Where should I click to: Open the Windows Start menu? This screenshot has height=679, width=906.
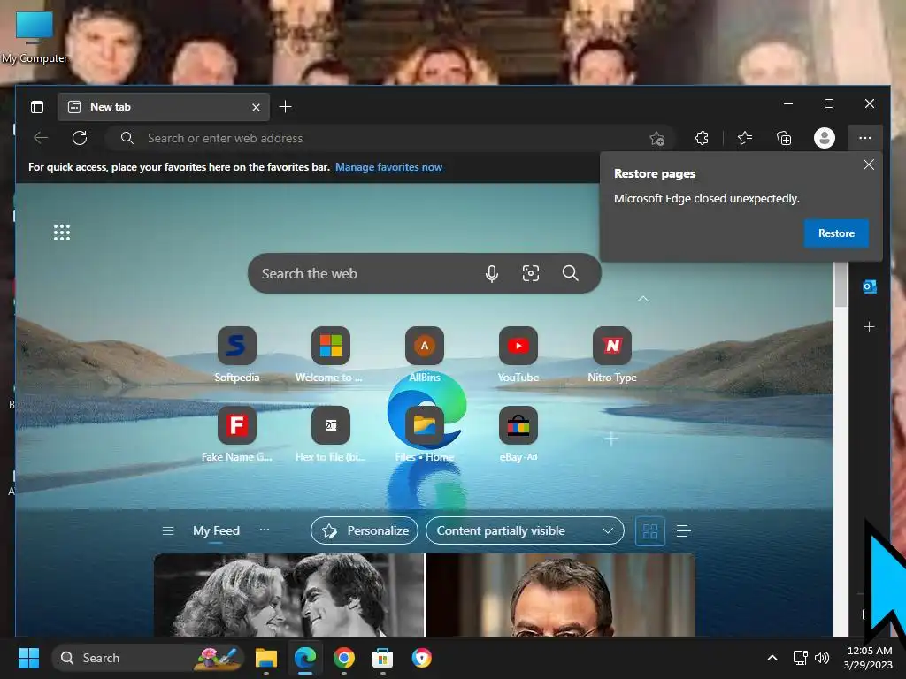[x=28, y=658]
